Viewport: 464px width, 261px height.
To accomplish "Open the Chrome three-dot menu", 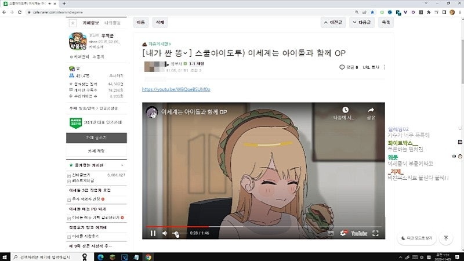I will tap(459, 12).
